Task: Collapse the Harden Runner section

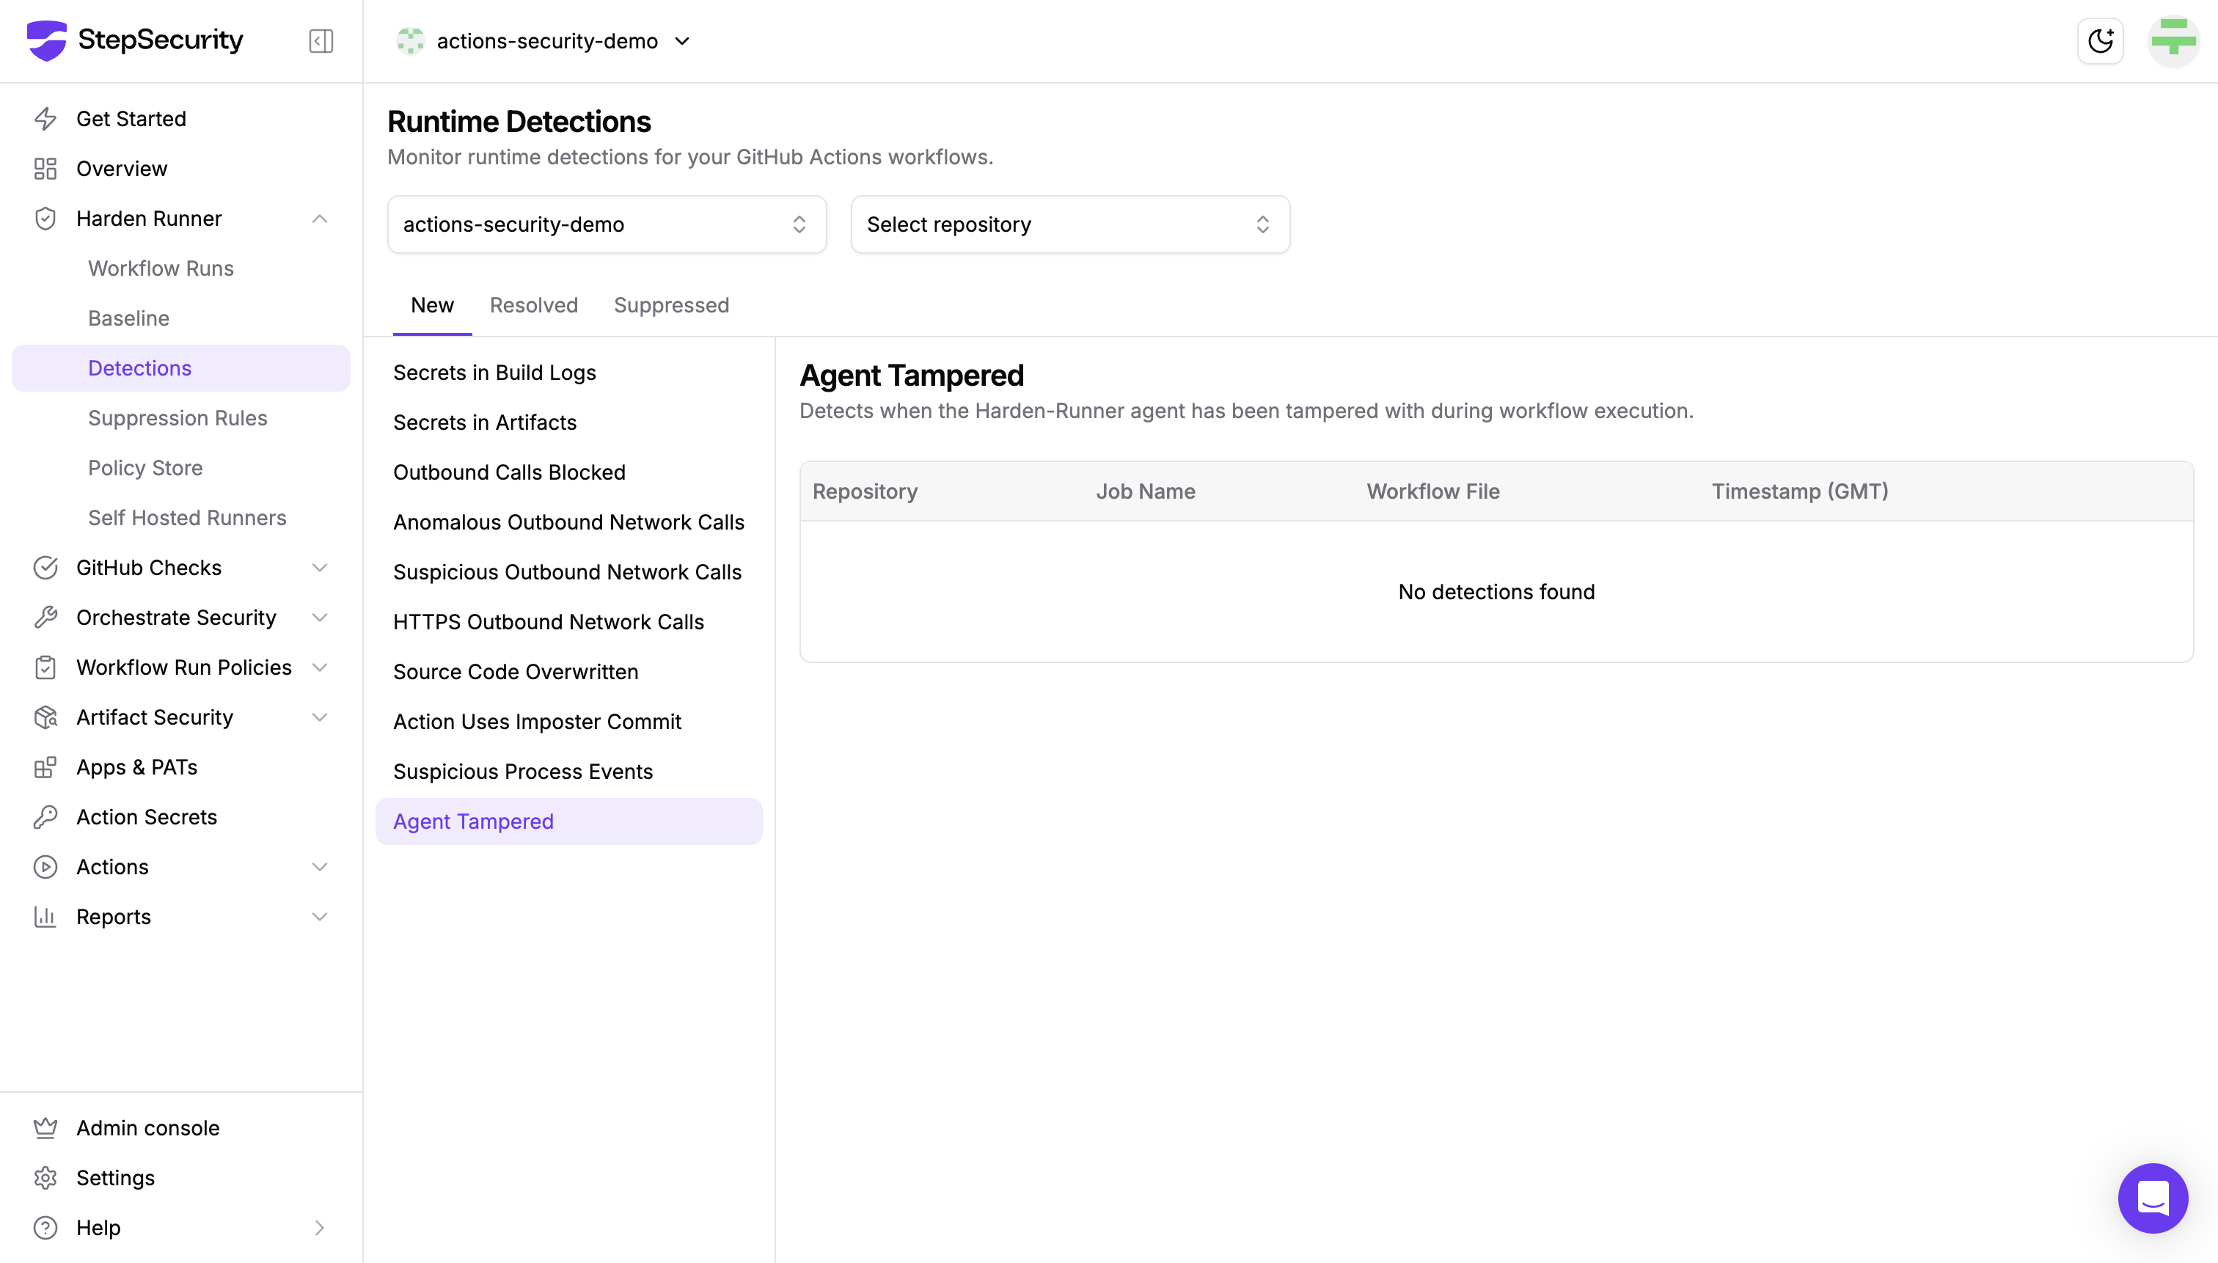Action: [319, 219]
